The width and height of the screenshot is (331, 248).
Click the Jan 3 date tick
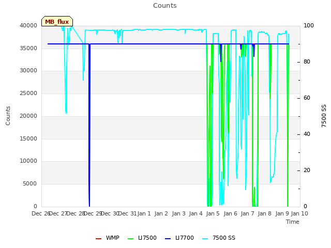[x=178, y=213]
